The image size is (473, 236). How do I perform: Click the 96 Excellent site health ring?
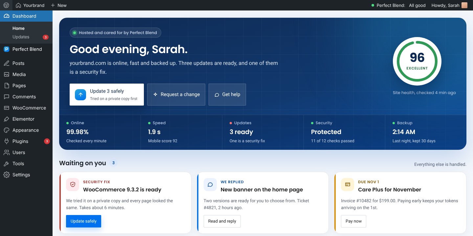[x=417, y=61]
